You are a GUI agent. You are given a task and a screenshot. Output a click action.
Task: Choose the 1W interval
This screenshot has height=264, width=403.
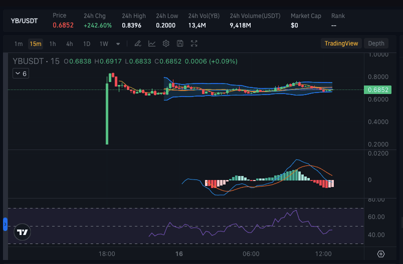tap(104, 43)
